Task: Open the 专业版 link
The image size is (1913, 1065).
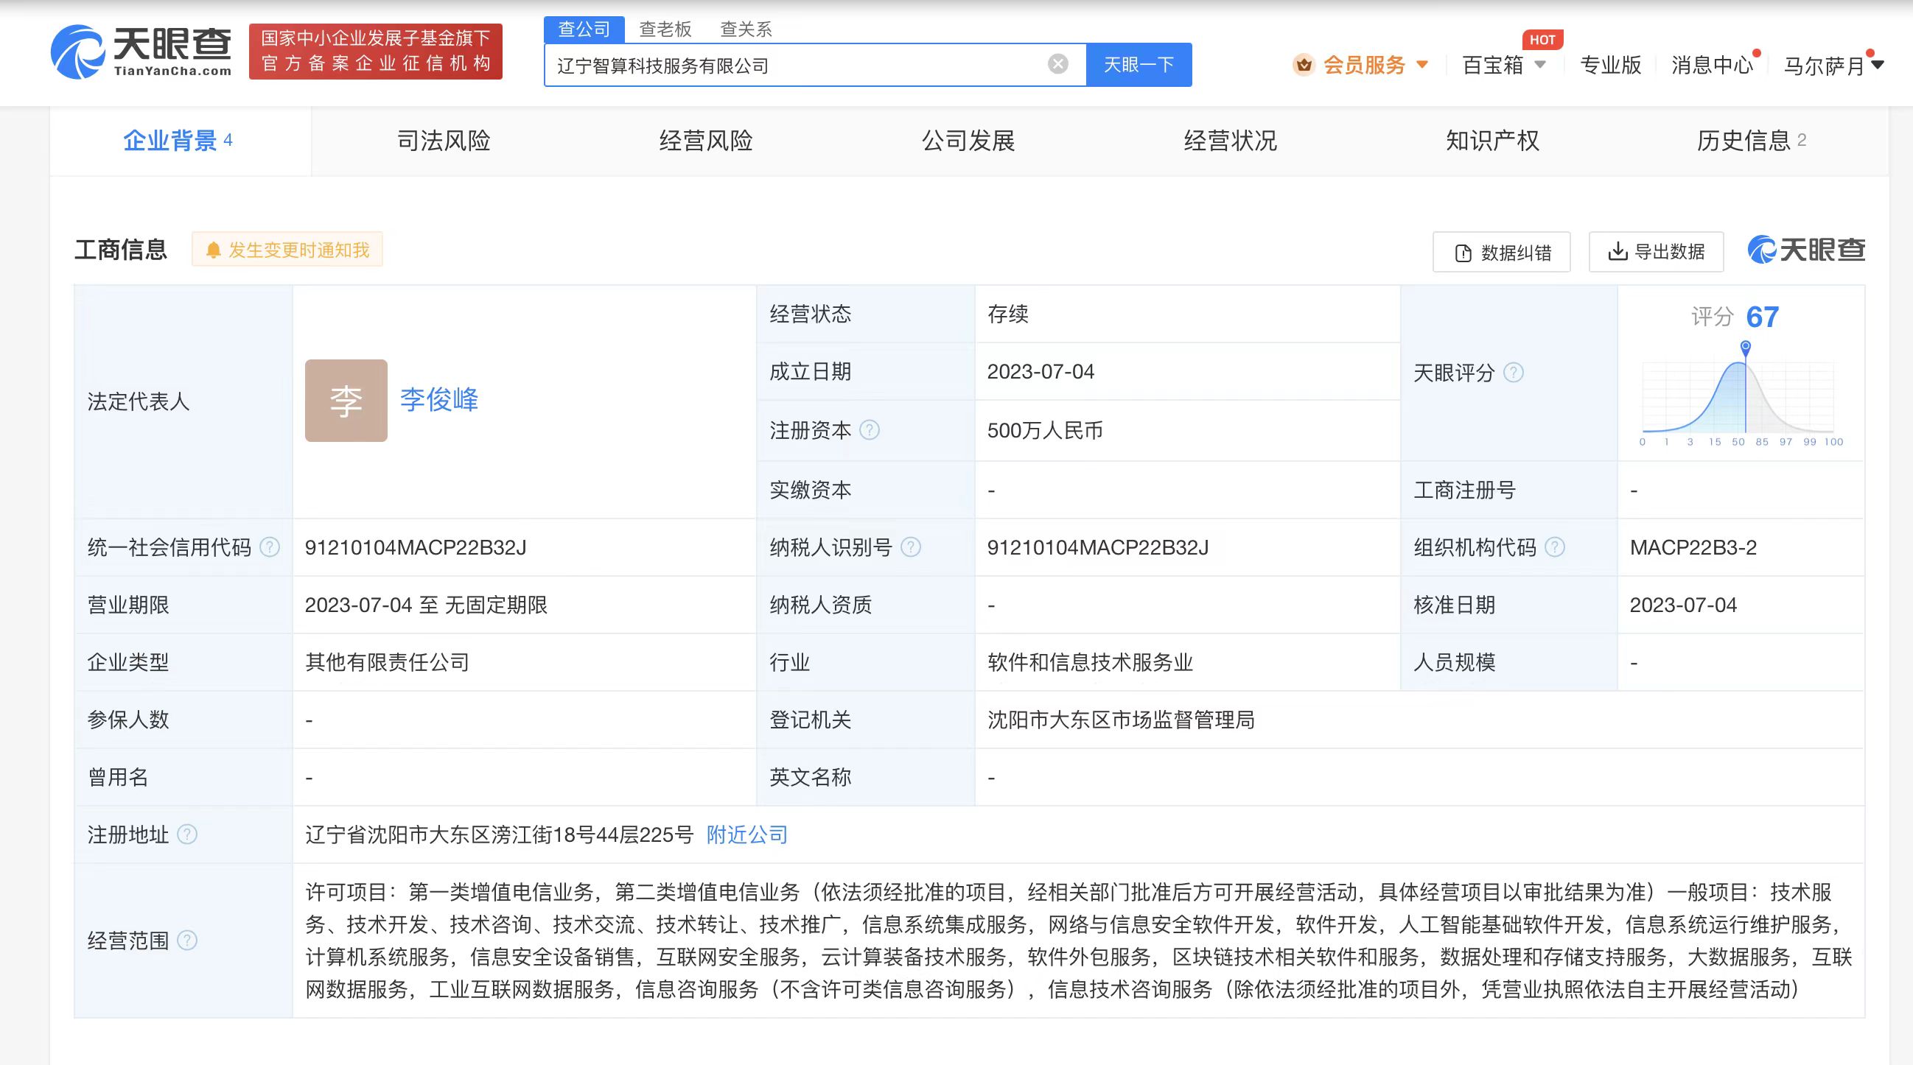Action: [1610, 65]
